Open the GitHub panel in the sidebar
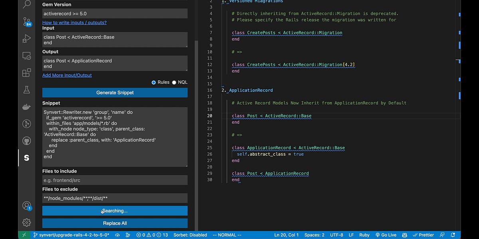The height and width of the screenshot is (239, 479). tap(26, 140)
